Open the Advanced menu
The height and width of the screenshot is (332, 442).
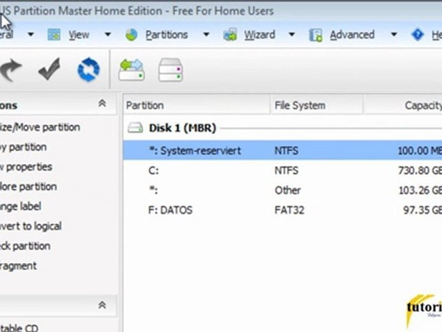(x=352, y=35)
